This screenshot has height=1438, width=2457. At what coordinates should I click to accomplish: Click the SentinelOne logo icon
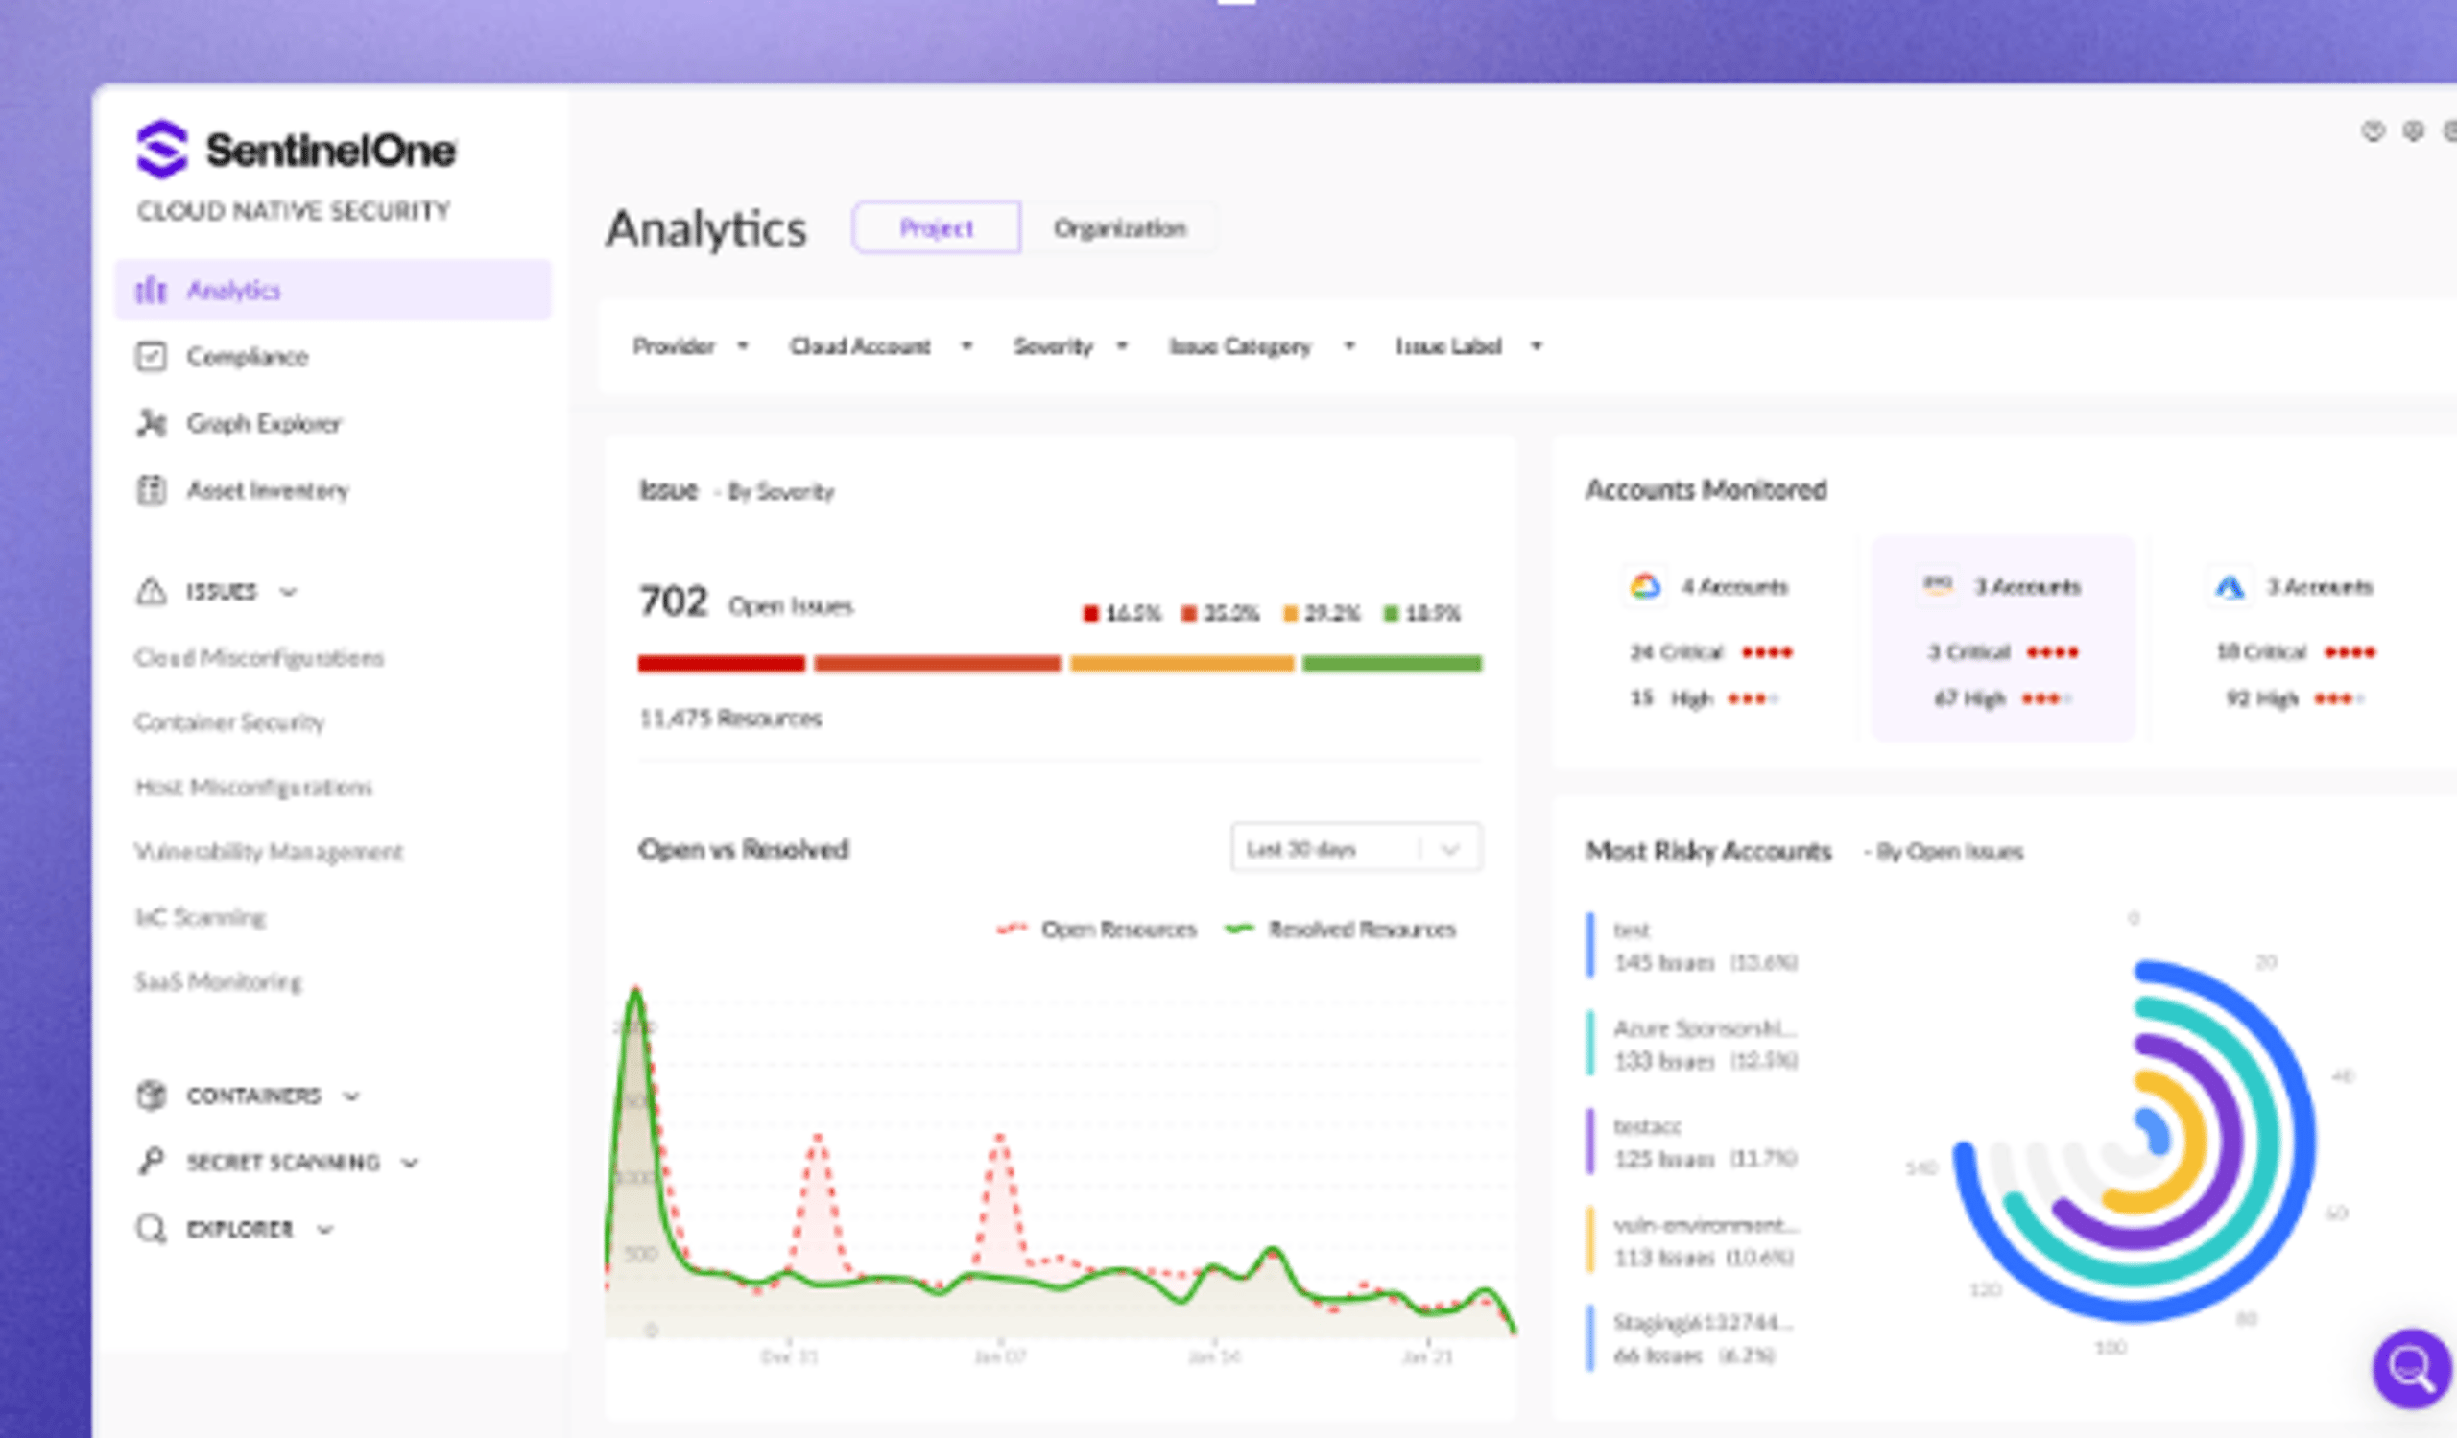pos(161,149)
